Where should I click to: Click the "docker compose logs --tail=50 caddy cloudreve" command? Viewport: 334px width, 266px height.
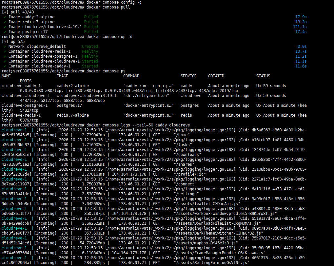[x=138, y=125]
